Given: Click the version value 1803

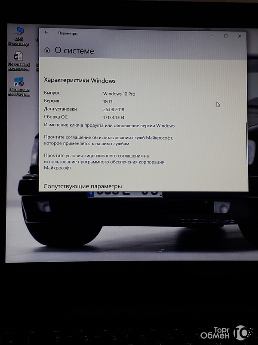Looking at the screenshot, I should tap(108, 101).
